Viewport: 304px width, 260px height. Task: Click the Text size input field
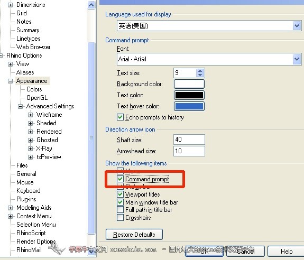coord(185,73)
